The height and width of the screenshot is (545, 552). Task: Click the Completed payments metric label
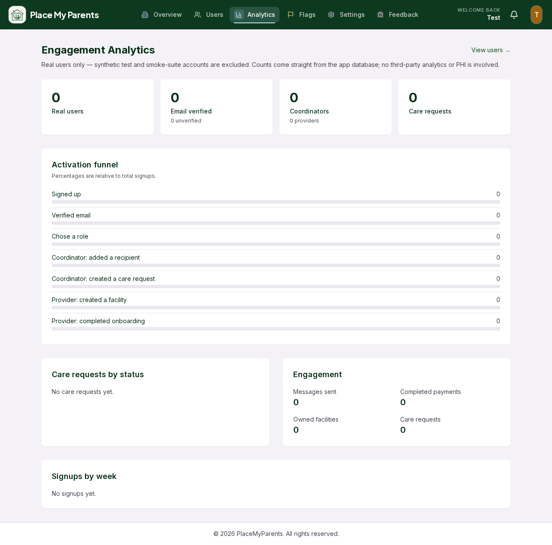[430, 392]
